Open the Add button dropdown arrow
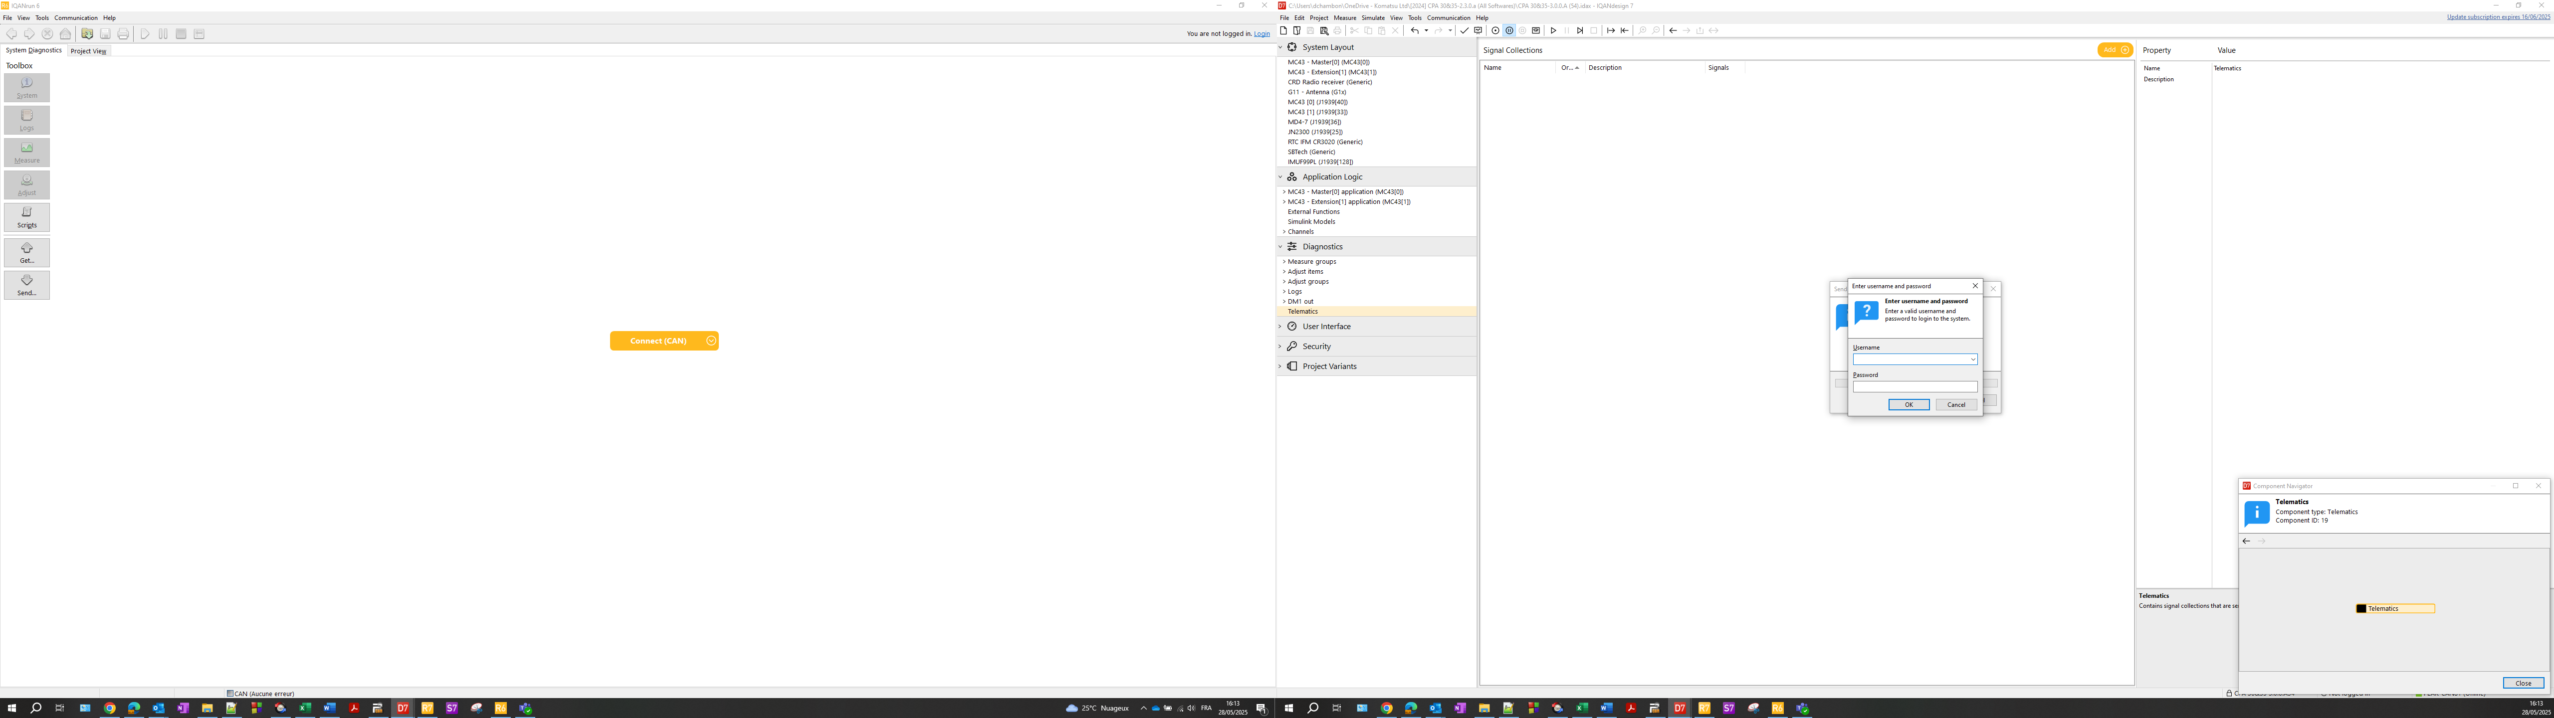Viewport: 2554px width, 718px height. tap(2125, 49)
